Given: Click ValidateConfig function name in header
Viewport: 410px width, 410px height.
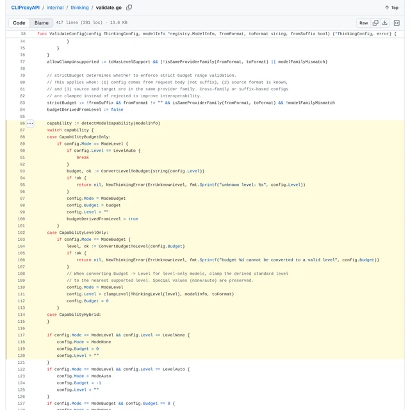Looking at the screenshot, I should 67,34.
